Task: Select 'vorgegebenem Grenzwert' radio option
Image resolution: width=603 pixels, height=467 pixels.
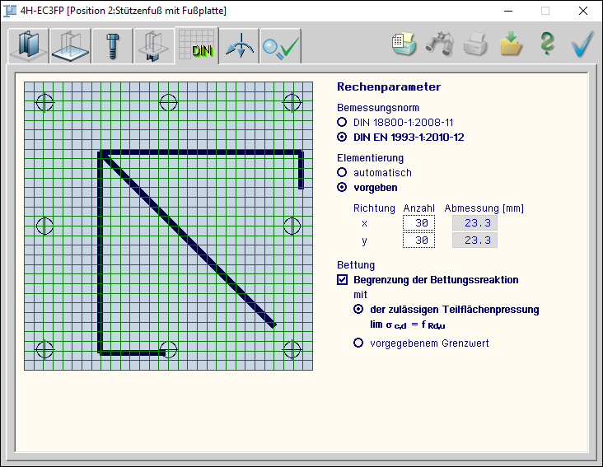Action: [x=358, y=343]
